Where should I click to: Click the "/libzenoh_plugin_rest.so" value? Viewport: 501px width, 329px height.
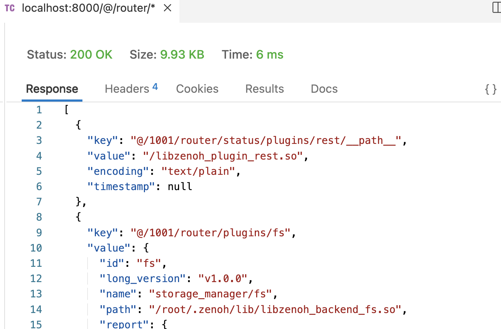click(x=223, y=156)
